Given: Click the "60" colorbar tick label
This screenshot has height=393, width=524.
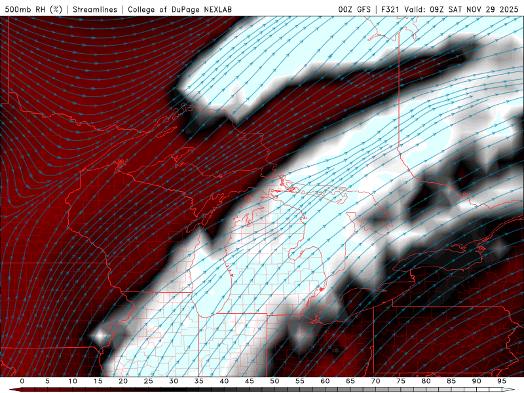Looking at the screenshot, I should [325, 381].
